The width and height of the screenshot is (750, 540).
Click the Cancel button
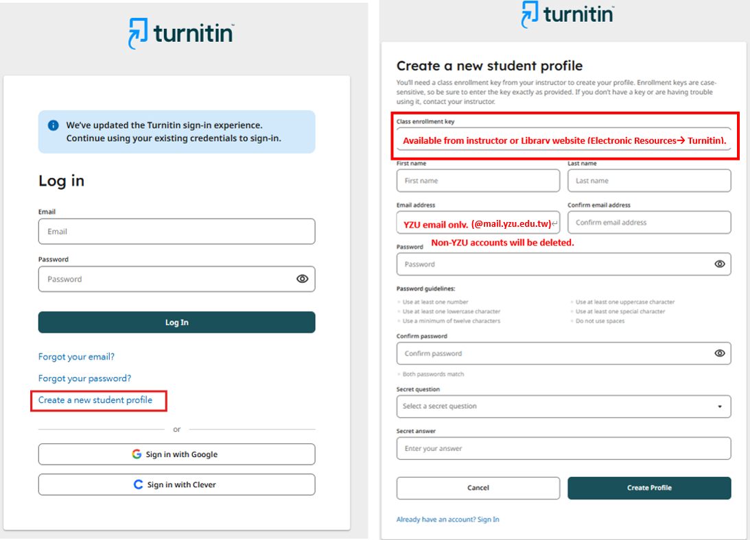pyautogui.click(x=478, y=488)
